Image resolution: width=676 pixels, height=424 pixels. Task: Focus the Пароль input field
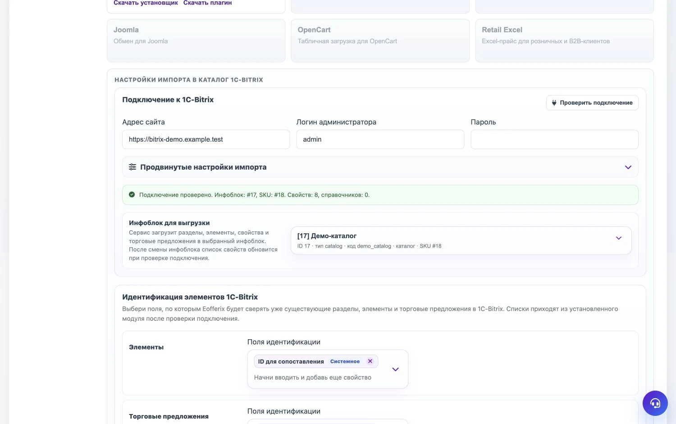coord(554,139)
